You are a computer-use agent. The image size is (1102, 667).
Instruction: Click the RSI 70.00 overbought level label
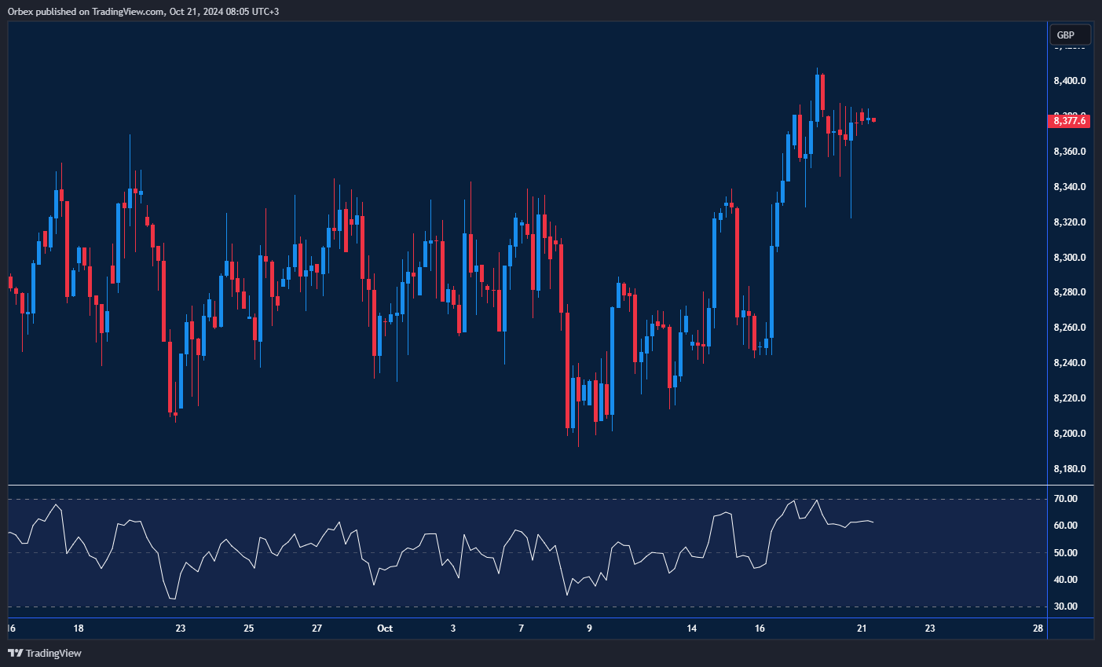[x=1065, y=499]
